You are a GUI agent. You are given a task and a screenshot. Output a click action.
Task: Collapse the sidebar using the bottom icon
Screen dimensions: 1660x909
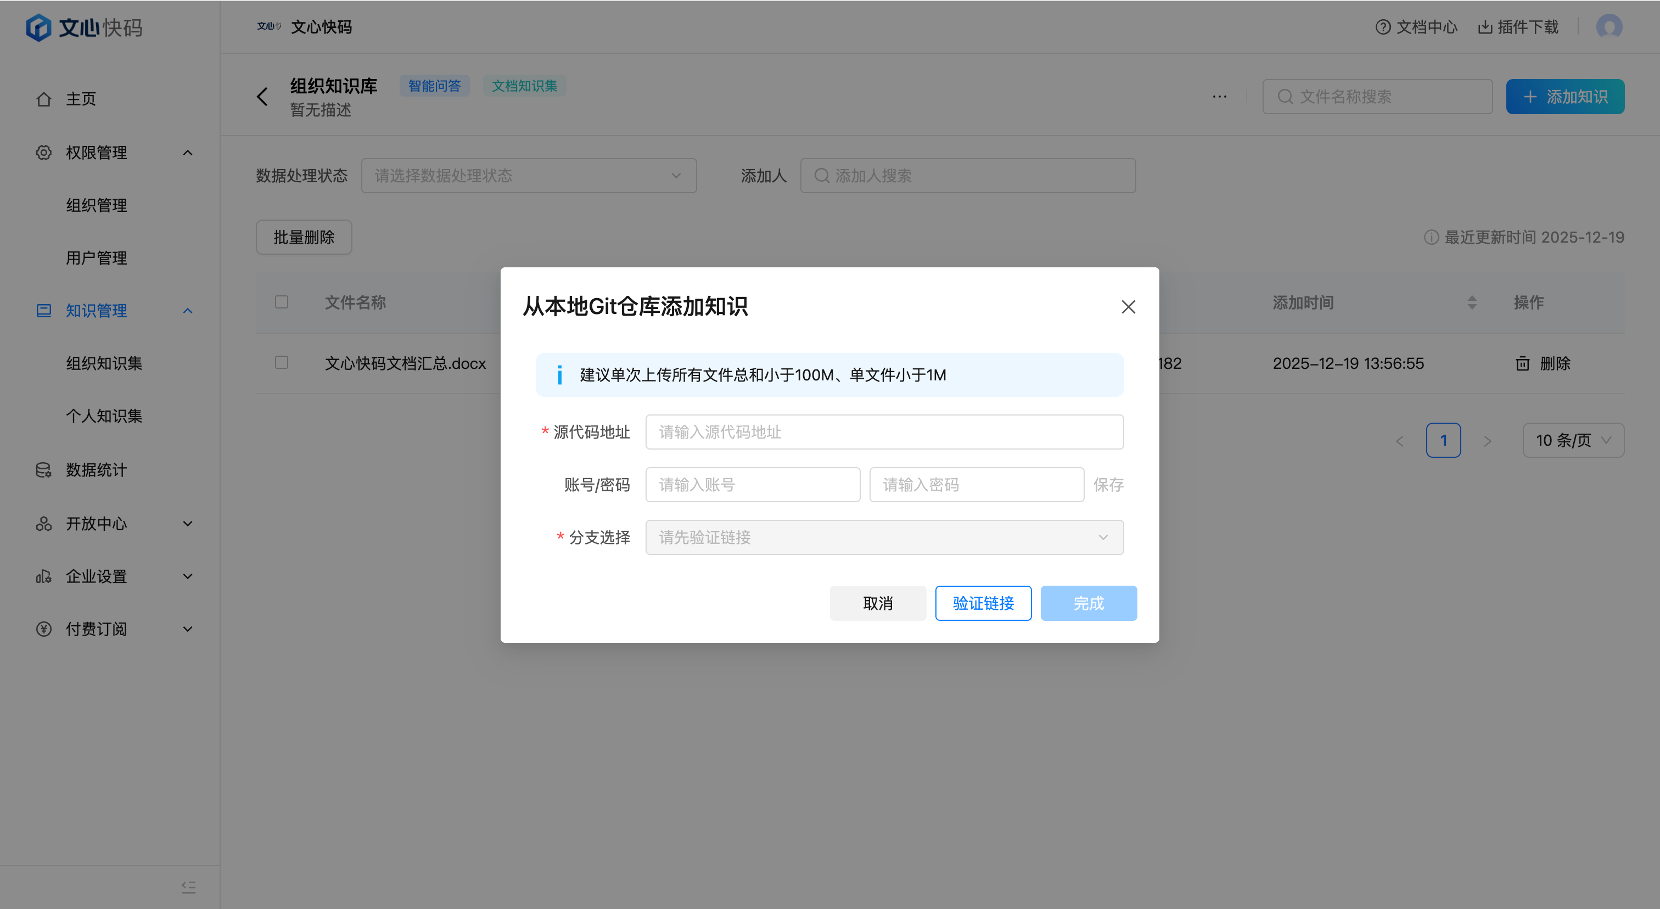pyautogui.click(x=188, y=887)
